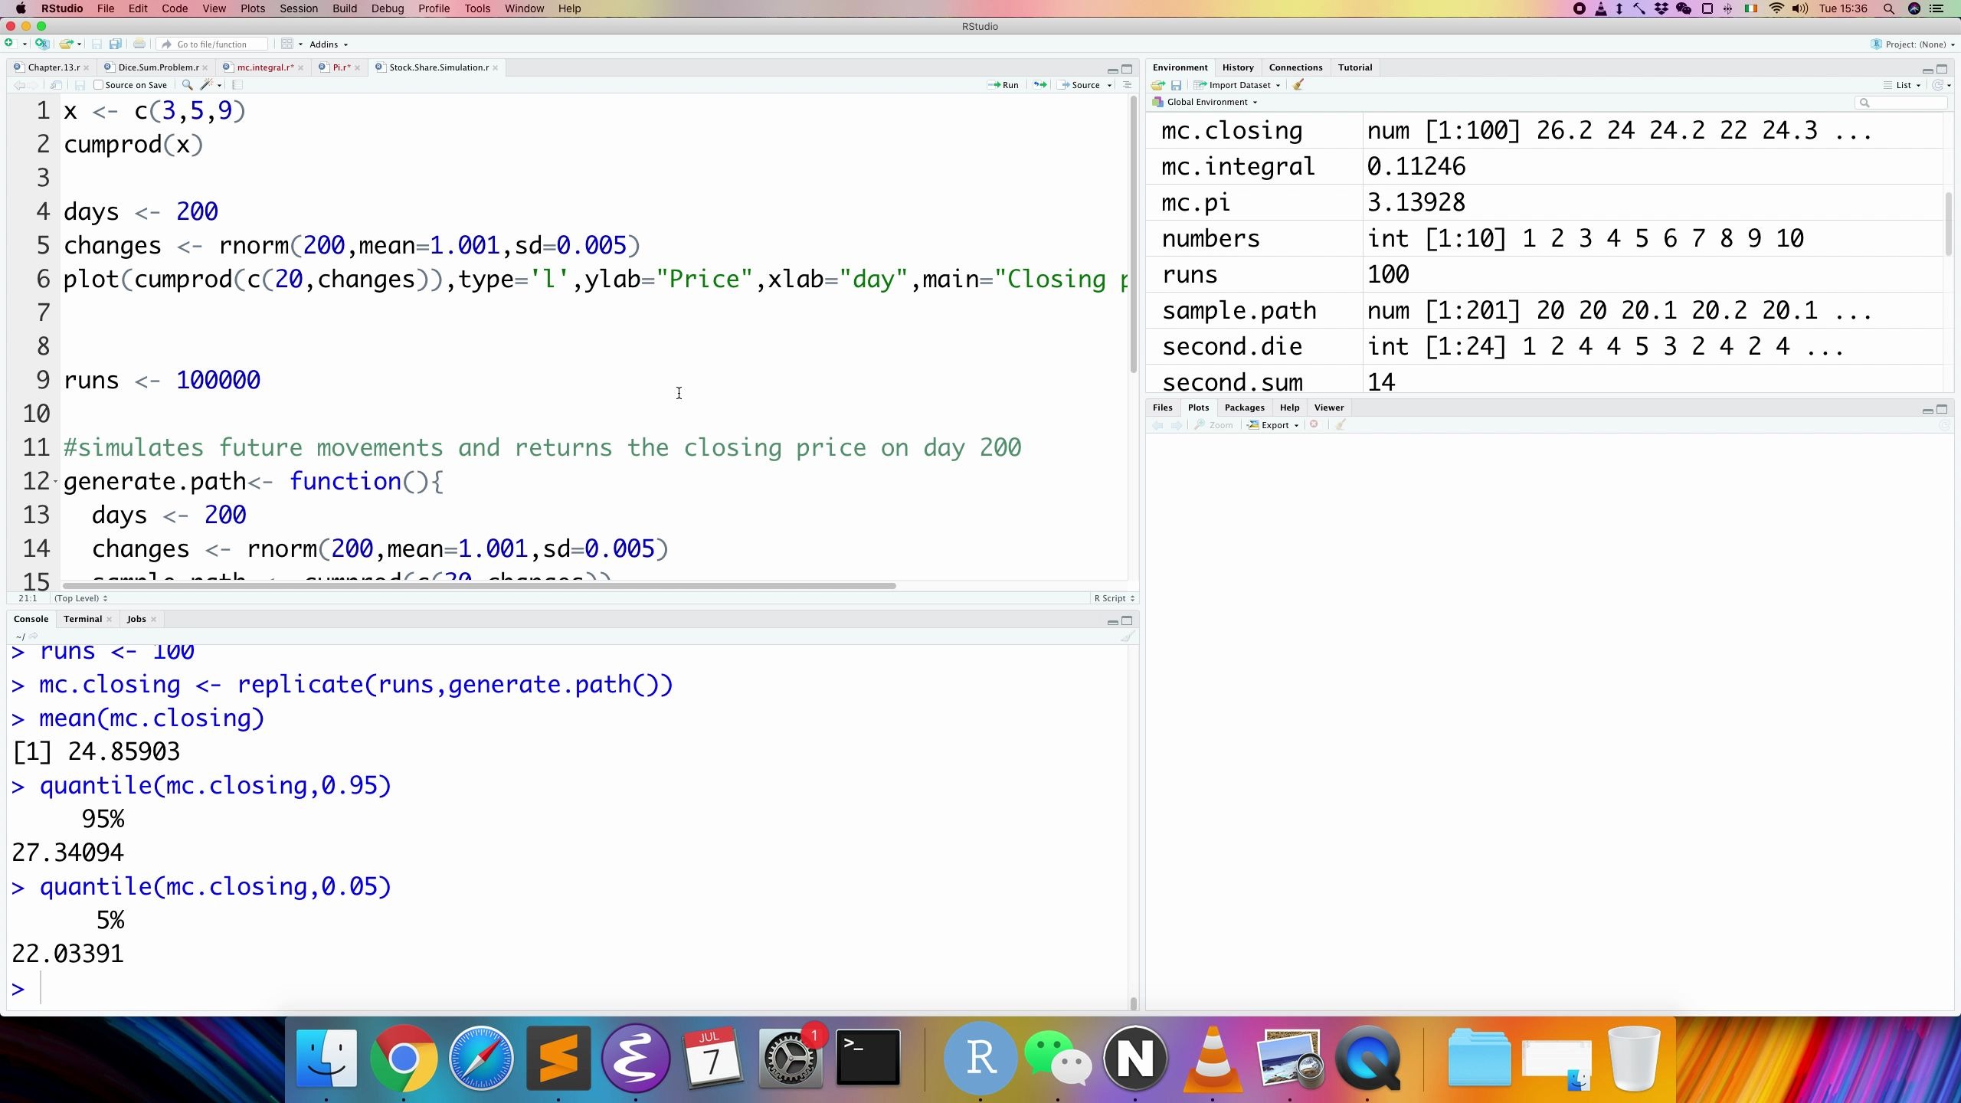Image resolution: width=1961 pixels, height=1103 pixels.
Task: Open the Import Dataset dropdown
Action: [1238, 85]
